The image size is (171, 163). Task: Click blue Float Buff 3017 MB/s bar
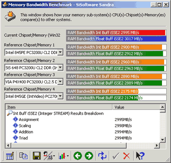[x=116, y=39]
